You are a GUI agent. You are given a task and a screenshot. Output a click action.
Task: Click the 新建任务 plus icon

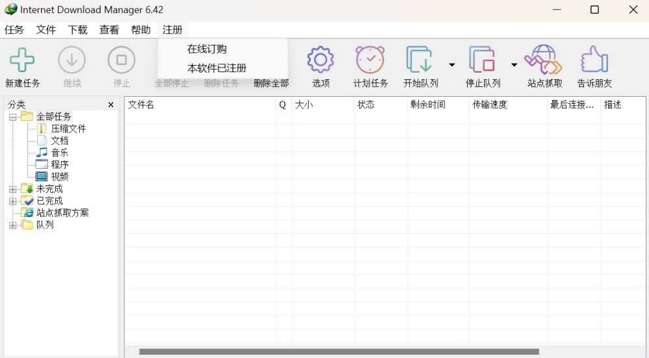(x=22, y=60)
